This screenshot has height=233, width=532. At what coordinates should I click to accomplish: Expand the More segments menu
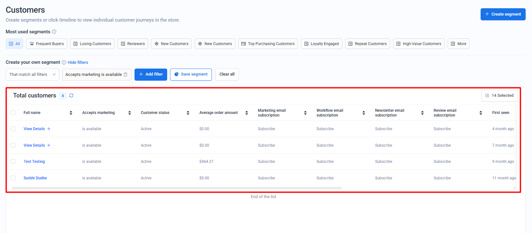pos(458,44)
